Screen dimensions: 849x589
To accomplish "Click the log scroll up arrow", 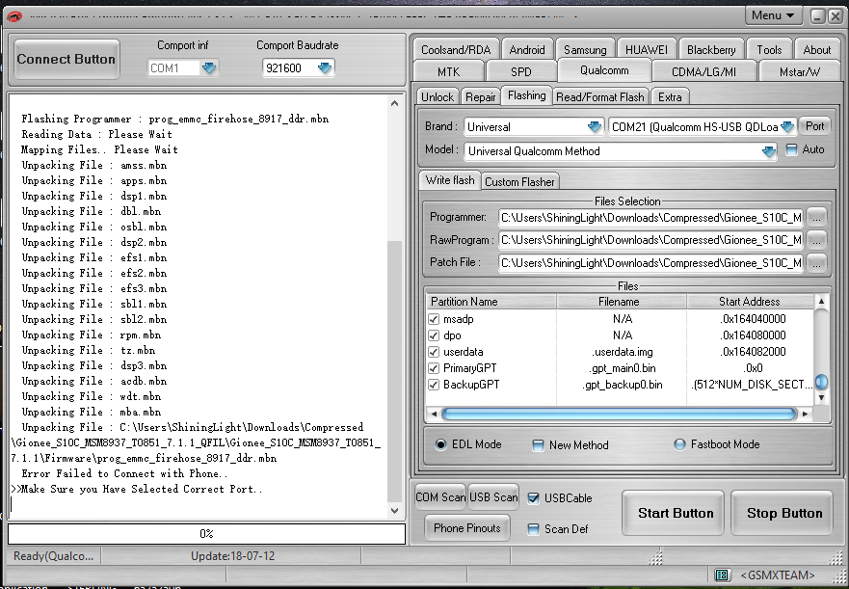I will point(394,103).
